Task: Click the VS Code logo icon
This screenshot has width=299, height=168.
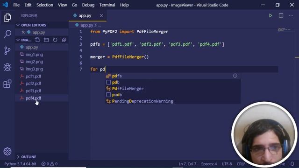Action: click(5, 5)
